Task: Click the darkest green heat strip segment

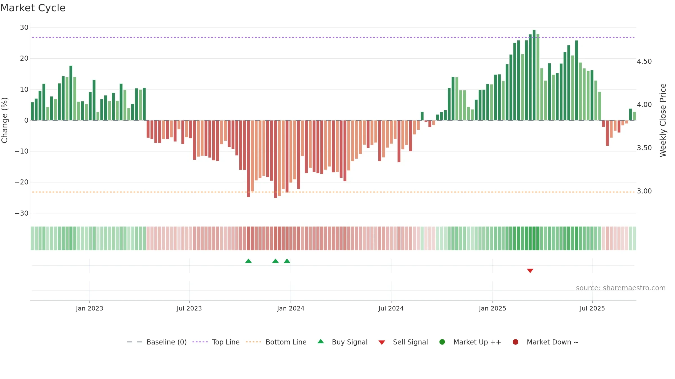Action: click(534, 238)
